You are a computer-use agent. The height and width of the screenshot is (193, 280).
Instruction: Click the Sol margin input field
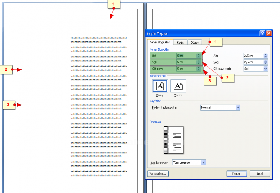click(x=186, y=62)
